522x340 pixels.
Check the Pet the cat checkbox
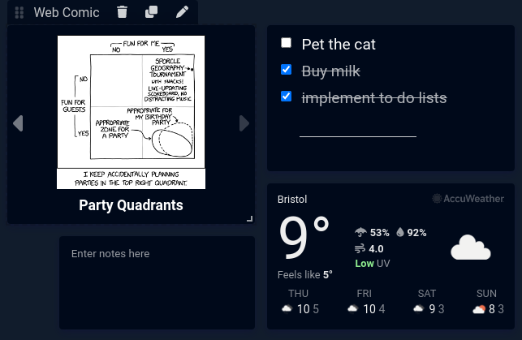pyautogui.click(x=286, y=43)
